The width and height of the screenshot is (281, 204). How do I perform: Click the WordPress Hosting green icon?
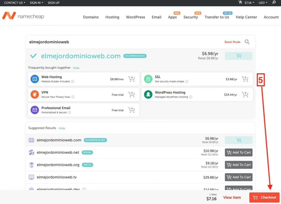(x=148, y=94)
